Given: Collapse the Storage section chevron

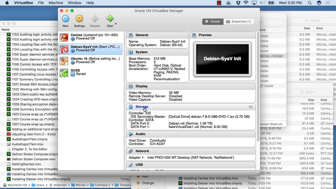Looking at the screenshot, I should [x=251, y=107].
